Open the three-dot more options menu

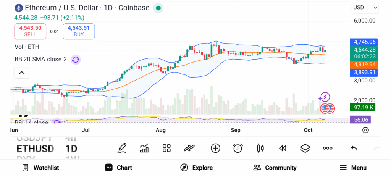pyautogui.click(x=328, y=148)
